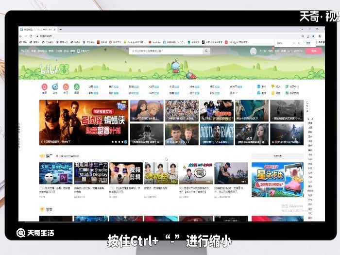The height and width of the screenshot is (255, 340).
Task: Click the pink upload button in header
Action: [x=314, y=51]
